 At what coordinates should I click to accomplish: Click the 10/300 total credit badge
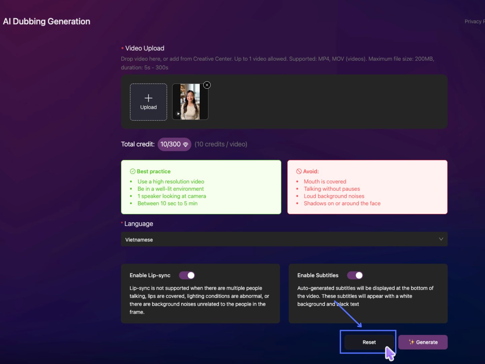174,145
